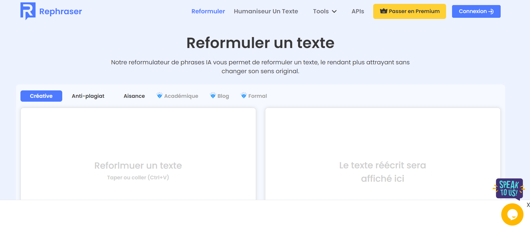Choose the premium Blog mode
The width and height of the screenshot is (530, 230).
pyautogui.click(x=219, y=96)
